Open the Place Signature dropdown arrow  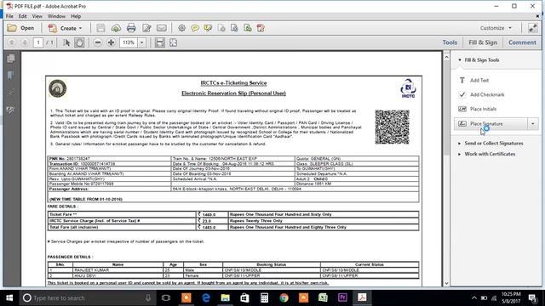(x=532, y=124)
